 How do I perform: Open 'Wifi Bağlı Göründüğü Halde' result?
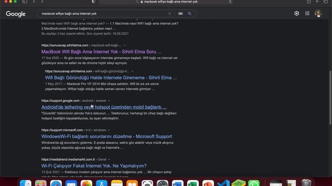110,78
